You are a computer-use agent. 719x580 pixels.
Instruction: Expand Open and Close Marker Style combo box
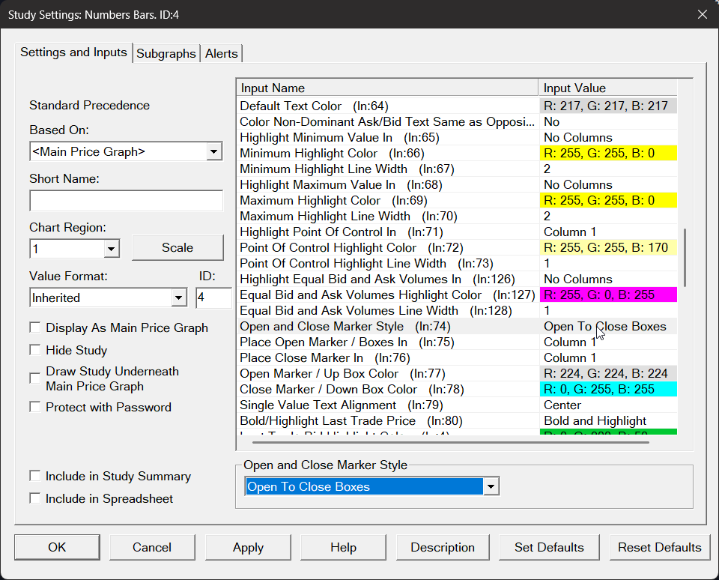(x=491, y=487)
